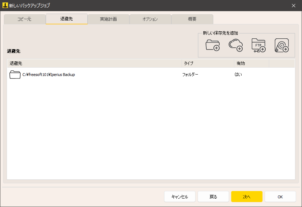Open the 実施計画 tab
Image resolution: width=302 pixels, height=207 pixels.
tap(109, 19)
